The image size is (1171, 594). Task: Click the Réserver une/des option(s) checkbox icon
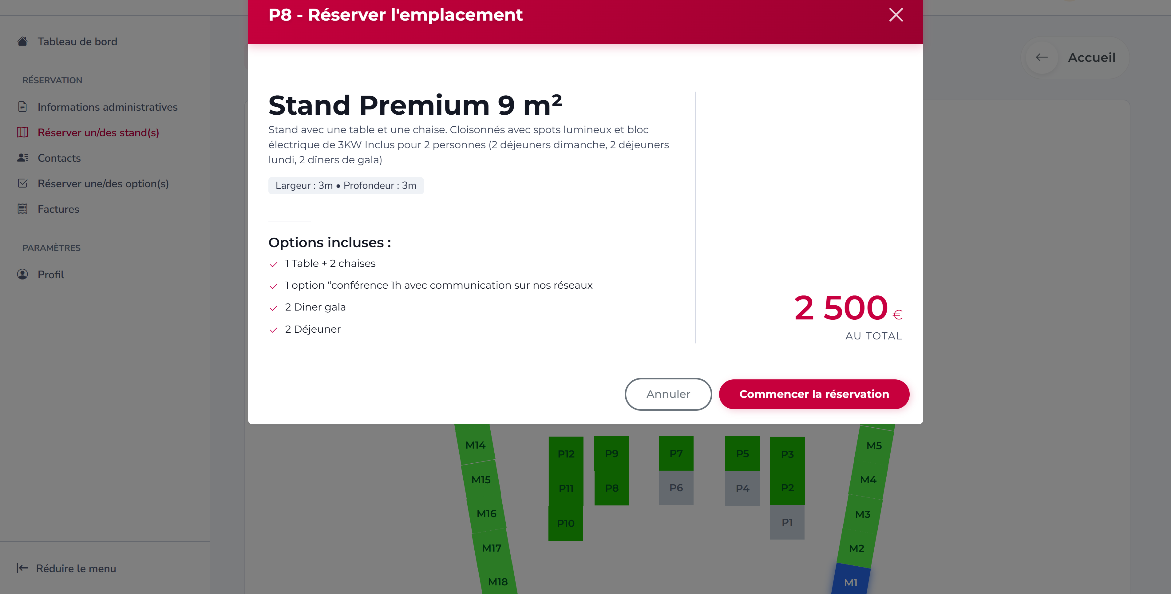22,183
